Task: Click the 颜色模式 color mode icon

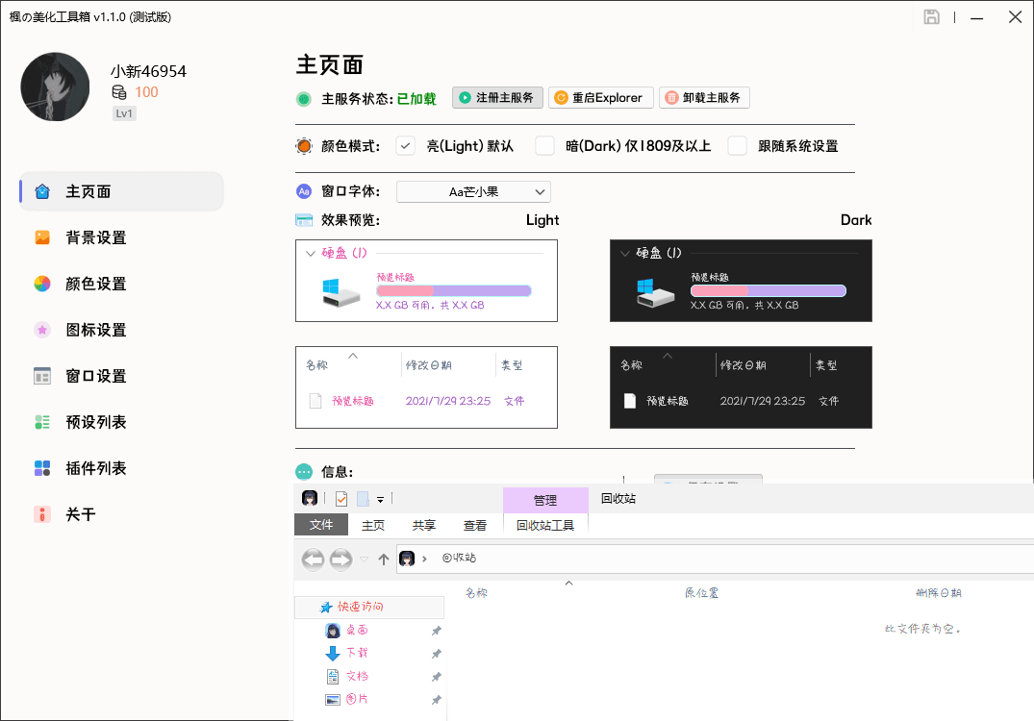Action: (303, 146)
